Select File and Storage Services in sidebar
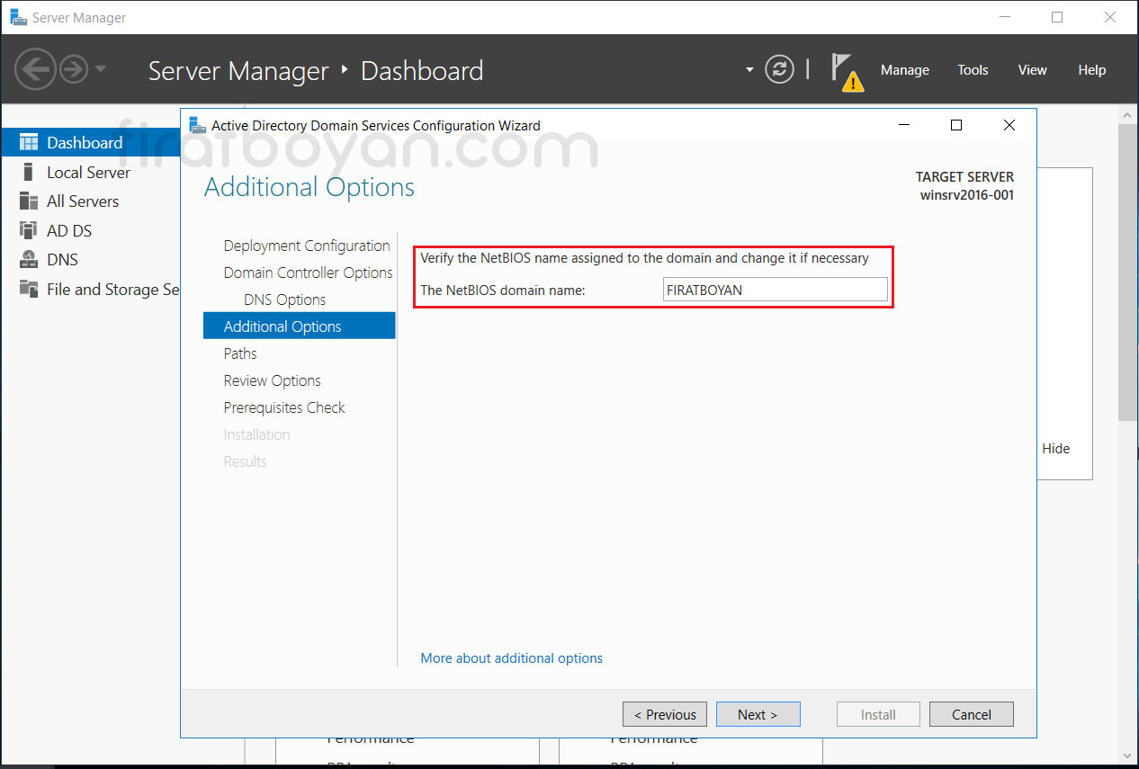Image resolution: width=1139 pixels, height=769 pixels. tap(90, 289)
